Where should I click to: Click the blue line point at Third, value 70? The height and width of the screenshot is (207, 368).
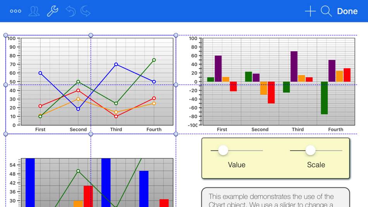116,64
